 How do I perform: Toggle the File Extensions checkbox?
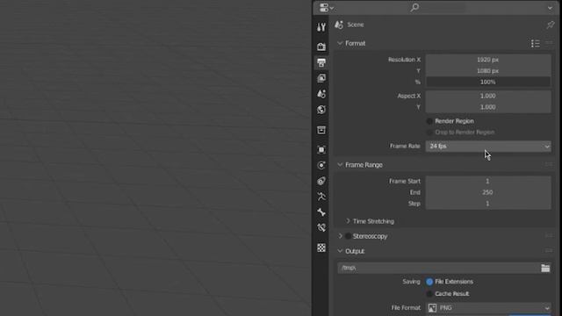pos(429,282)
